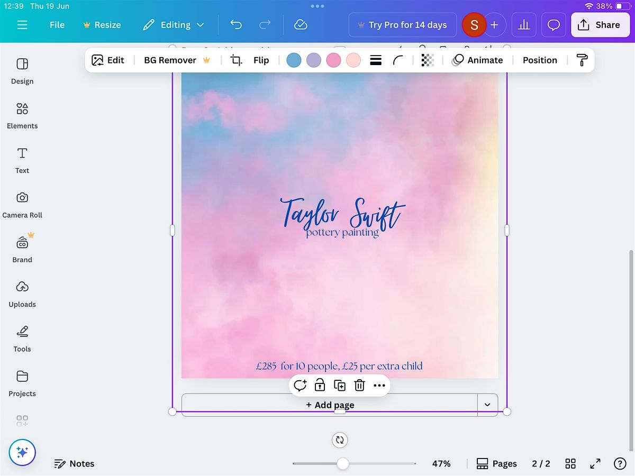Screen dimensions: 635x476
Task: Open the Canva AI sparkle assistant
Action: click(22, 452)
